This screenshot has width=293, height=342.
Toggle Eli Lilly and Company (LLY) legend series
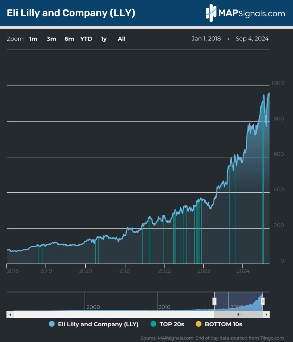click(x=93, y=324)
